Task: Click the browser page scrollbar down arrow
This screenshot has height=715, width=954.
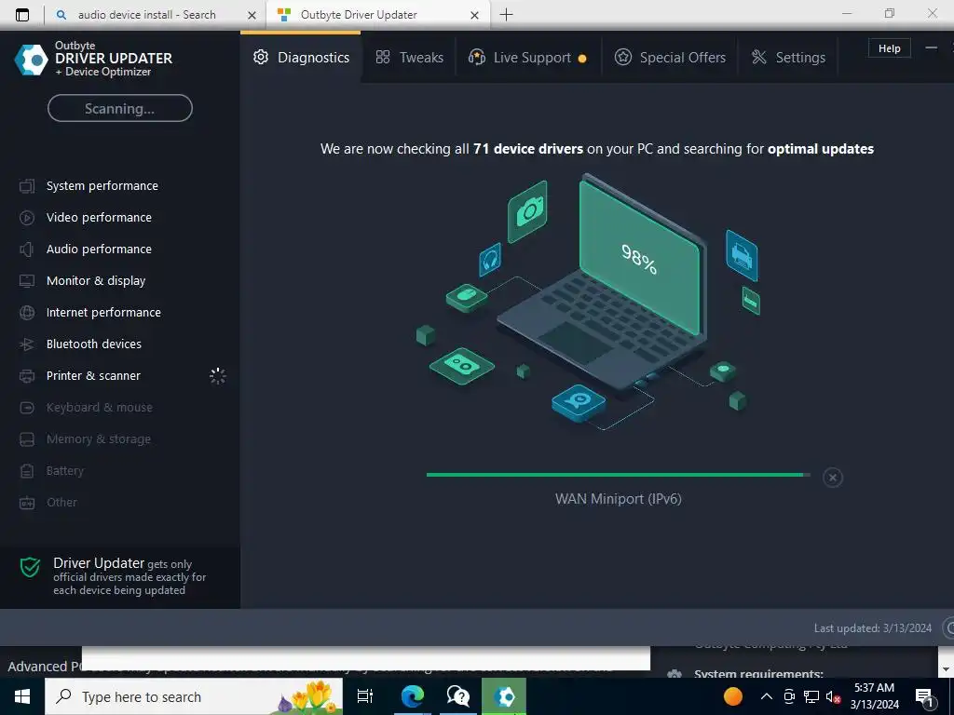Action: click(x=947, y=669)
